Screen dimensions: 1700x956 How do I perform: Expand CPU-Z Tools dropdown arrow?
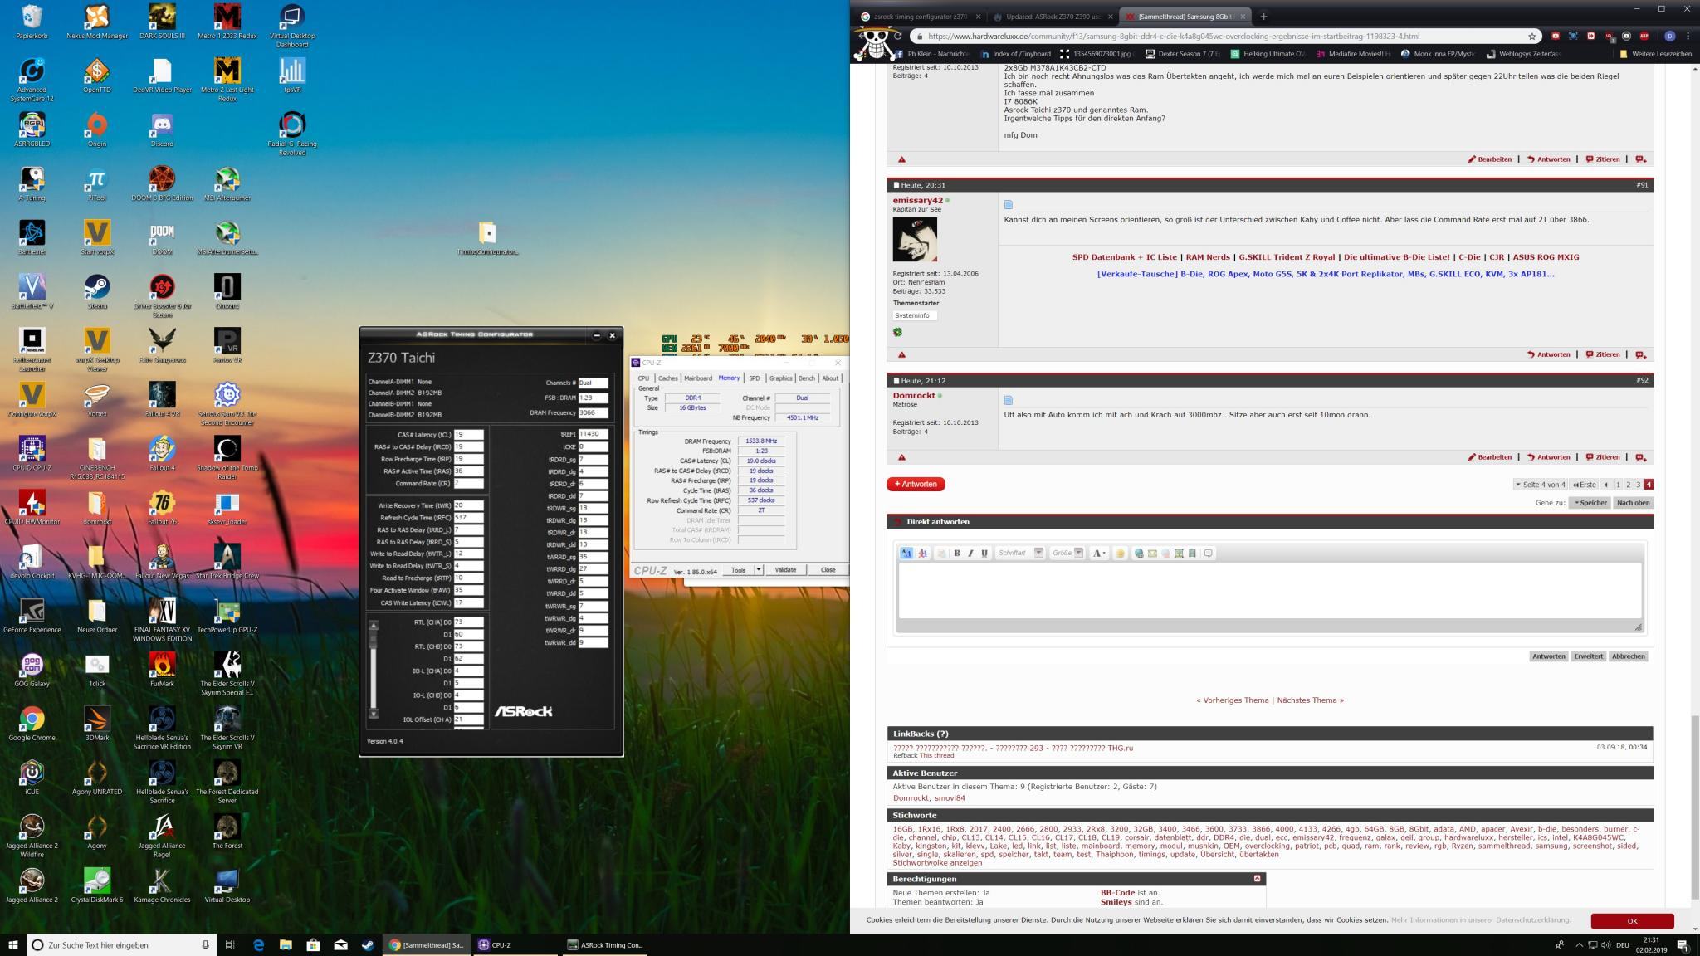(758, 570)
